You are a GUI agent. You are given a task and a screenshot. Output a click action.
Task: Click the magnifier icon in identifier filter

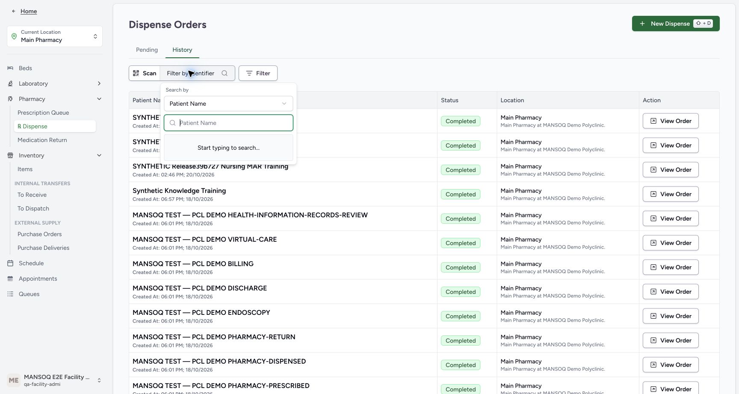click(225, 73)
